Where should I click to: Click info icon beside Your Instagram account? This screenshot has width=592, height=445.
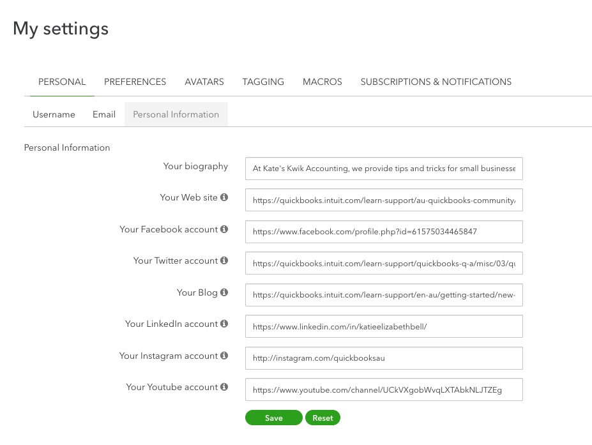(x=224, y=356)
